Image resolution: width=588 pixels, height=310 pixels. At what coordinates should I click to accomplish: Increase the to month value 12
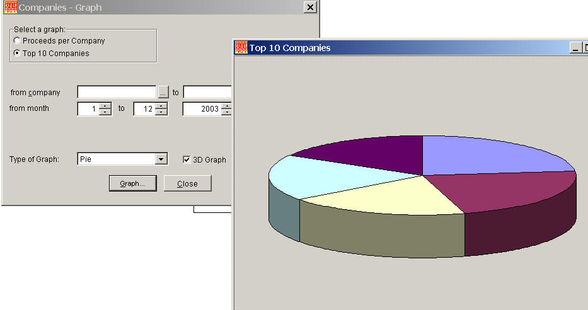click(x=161, y=106)
